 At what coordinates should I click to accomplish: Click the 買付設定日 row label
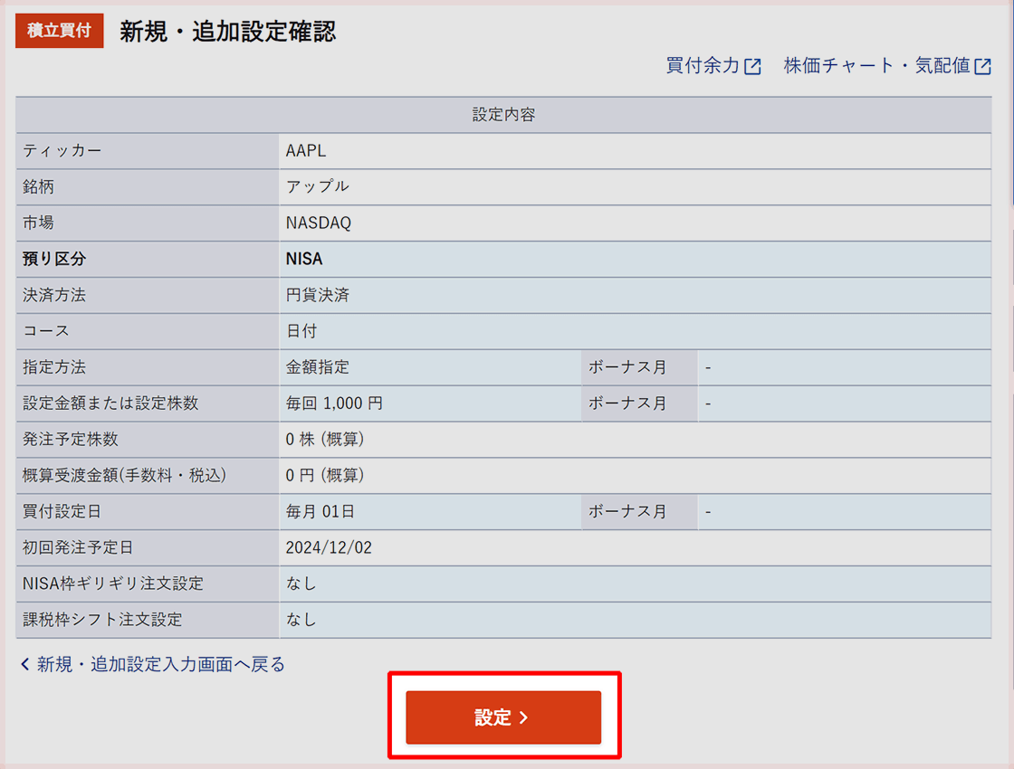(x=62, y=512)
